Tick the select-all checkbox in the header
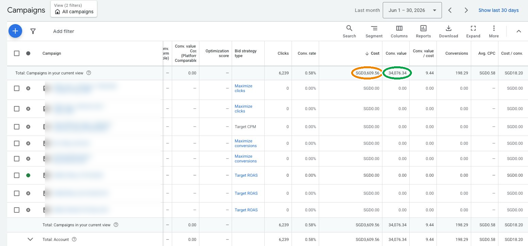Image resolution: width=528 pixels, height=246 pixels. (17, 53)
